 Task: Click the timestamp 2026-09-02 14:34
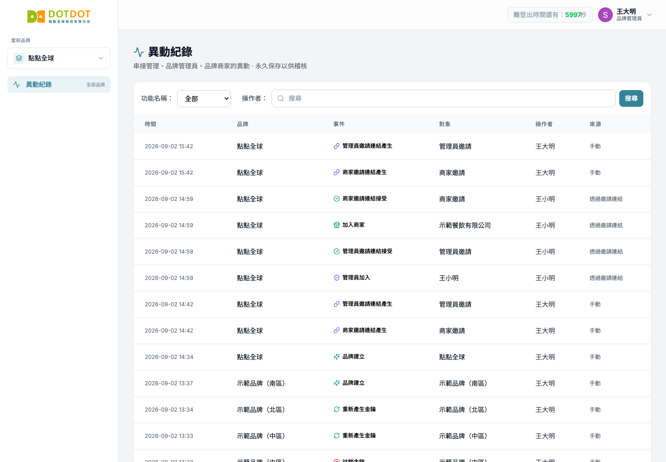[169, 357]
